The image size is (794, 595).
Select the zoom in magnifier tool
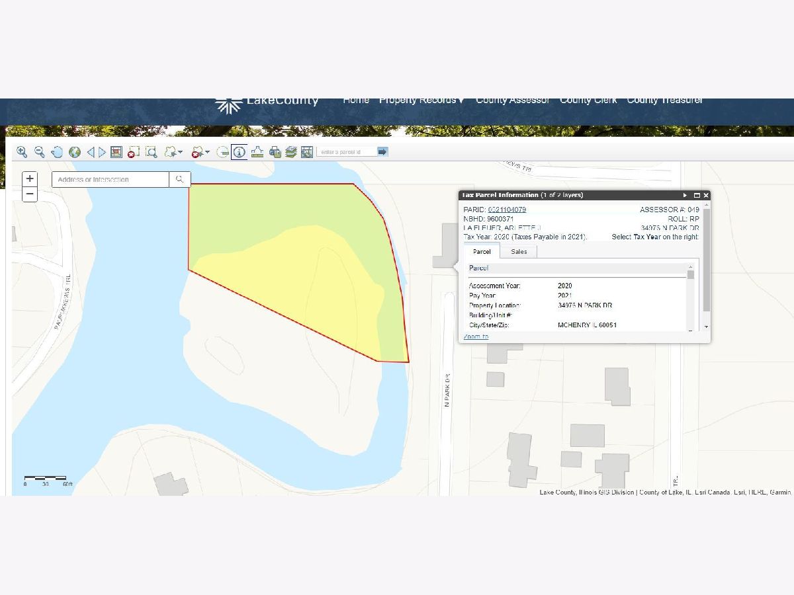point(22,152)
